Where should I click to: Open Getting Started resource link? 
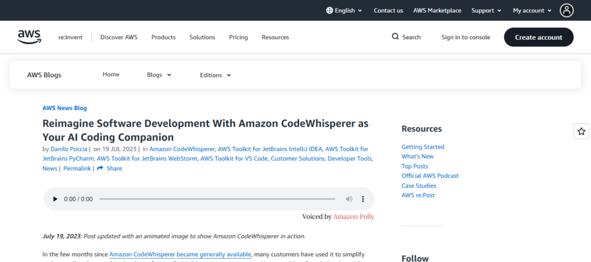[x=423, y=147]
